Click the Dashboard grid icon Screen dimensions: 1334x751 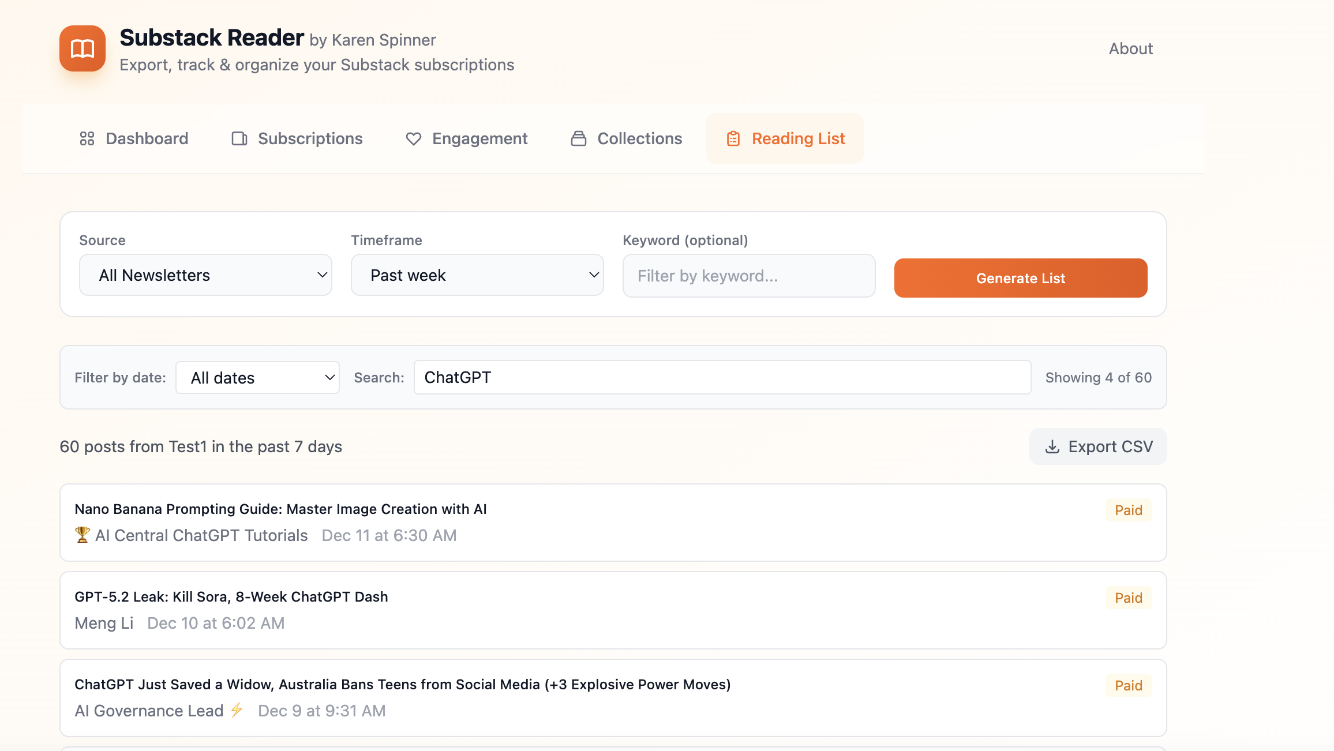(87, 138)
